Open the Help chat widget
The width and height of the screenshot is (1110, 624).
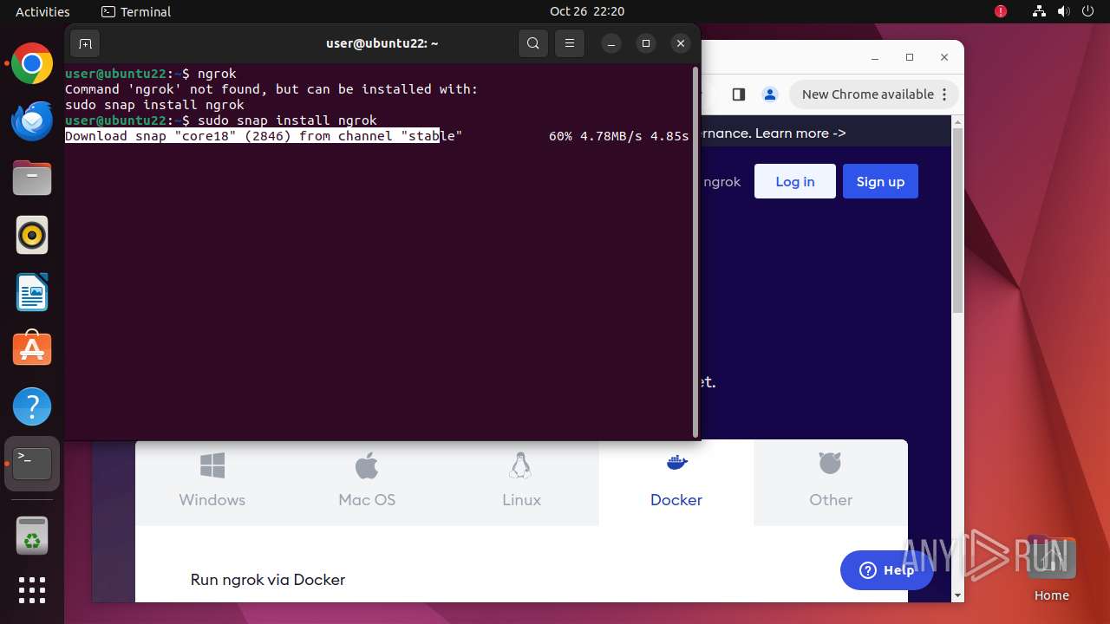886,569
